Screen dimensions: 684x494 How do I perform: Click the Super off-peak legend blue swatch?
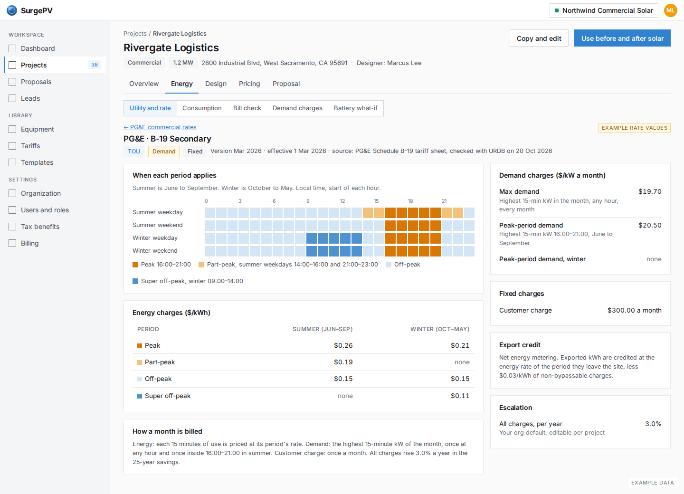pyautogui.click(x=135, y=281)
